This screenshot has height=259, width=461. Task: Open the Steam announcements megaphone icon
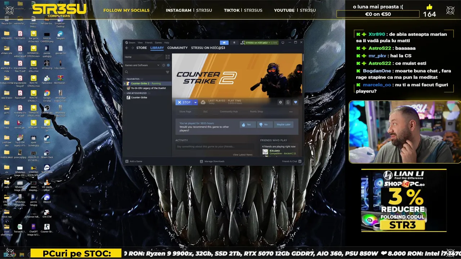coord(224,42)
